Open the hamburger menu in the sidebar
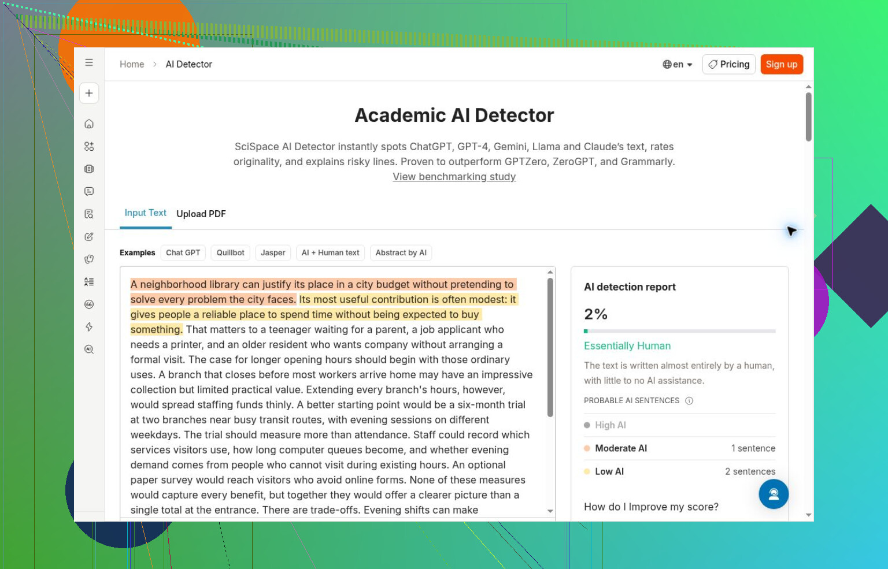 (x=89, y=62)
